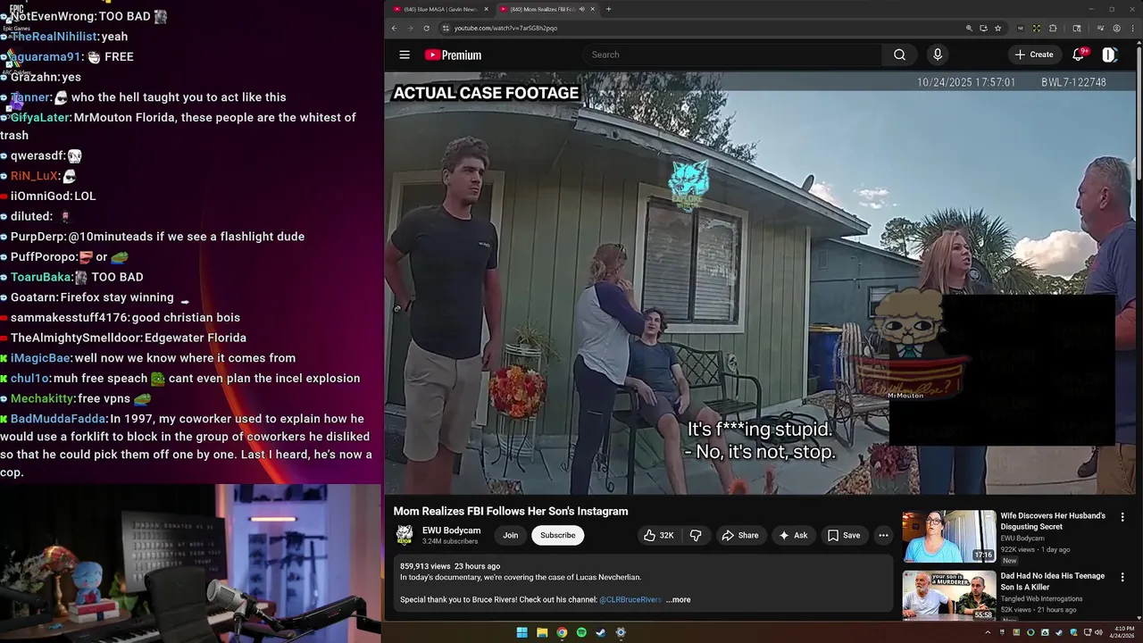Open File Explorer from the taskbar
This screenshot has height=643, width=1143.
click(542, 632)
